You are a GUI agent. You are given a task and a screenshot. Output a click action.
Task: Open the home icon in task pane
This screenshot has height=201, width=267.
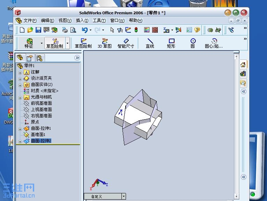point(243,64)
